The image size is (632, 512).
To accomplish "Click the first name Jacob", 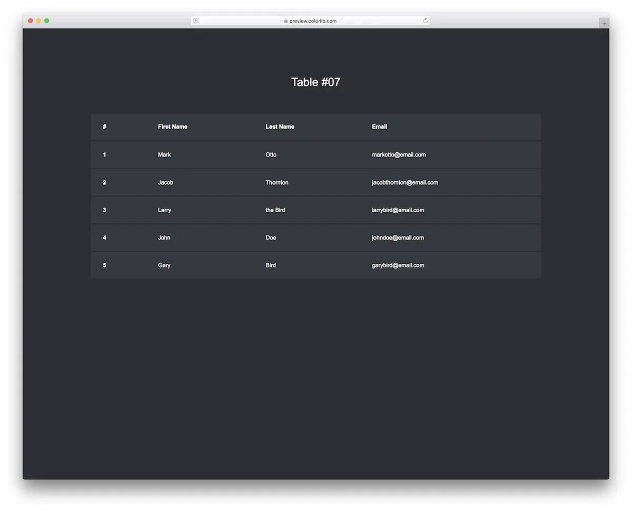I will pos(165,182).
